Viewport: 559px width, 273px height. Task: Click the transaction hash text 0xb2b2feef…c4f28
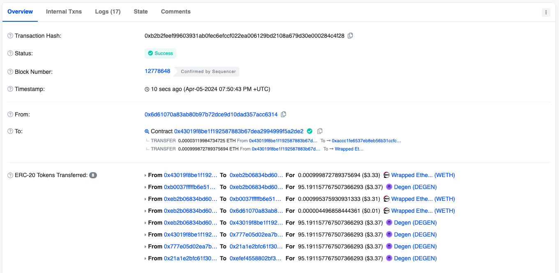[x=244, y=36]
